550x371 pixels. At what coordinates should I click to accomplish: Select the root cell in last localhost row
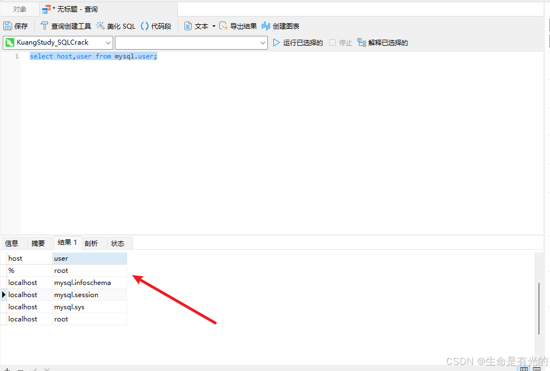(90, 319)
